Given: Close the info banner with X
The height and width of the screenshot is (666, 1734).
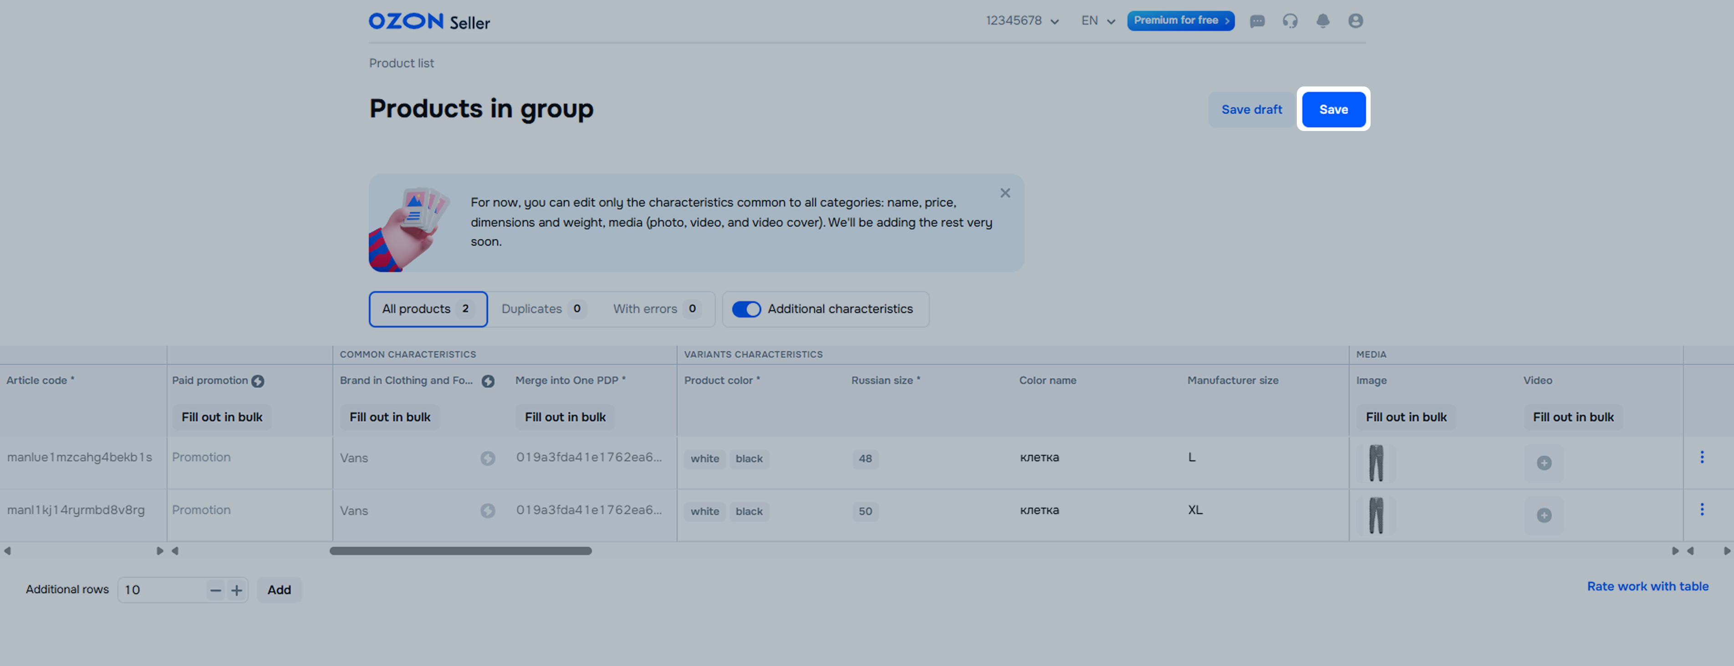Looking at the screenshot, I should click(1005, 193).
